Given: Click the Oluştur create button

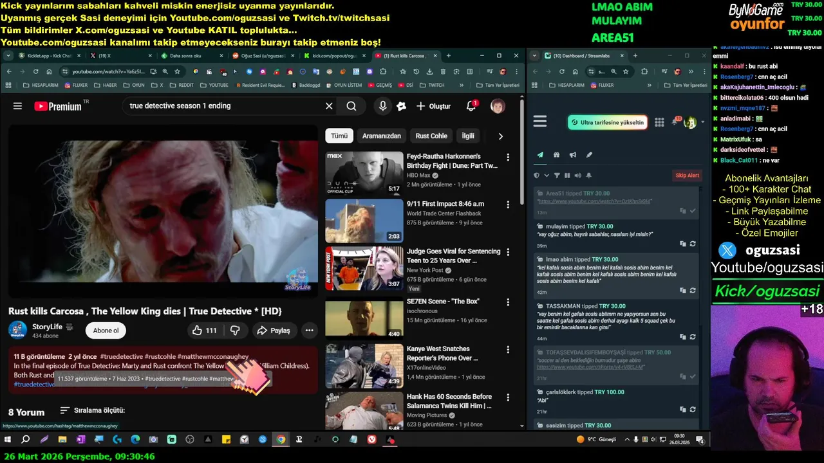Looking at the screenshot, I should [x=433, y=106].
